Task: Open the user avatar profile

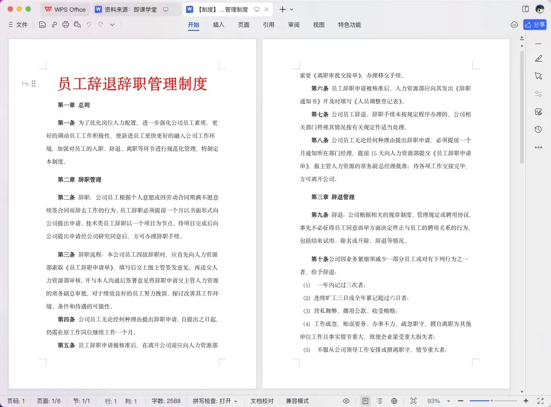Action: 540,9
